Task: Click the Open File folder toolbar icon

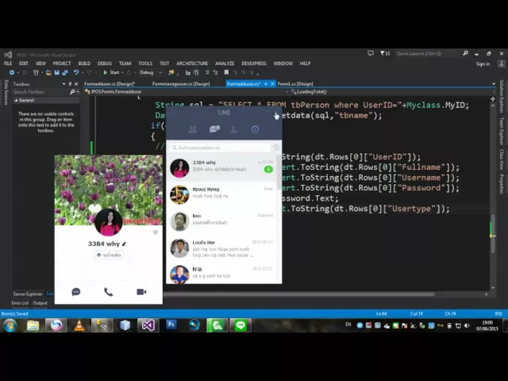Action: tap(48, 72)
